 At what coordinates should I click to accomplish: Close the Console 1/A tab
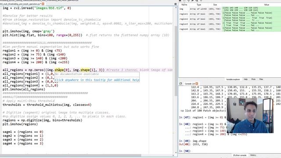197,84
